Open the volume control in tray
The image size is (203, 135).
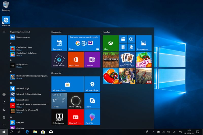(168, 132)
